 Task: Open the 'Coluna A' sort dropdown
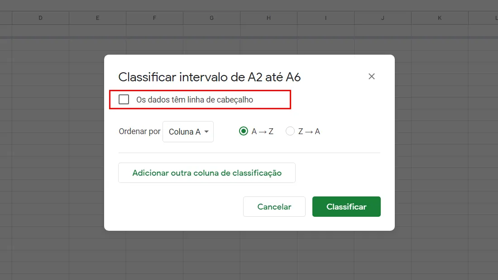point(188,131)
